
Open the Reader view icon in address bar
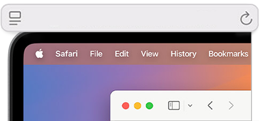pyautogui.click(x=15, y=18)
